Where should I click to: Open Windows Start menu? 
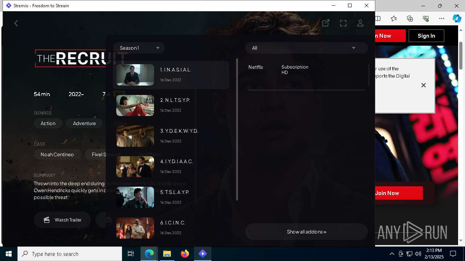(9, 254)
